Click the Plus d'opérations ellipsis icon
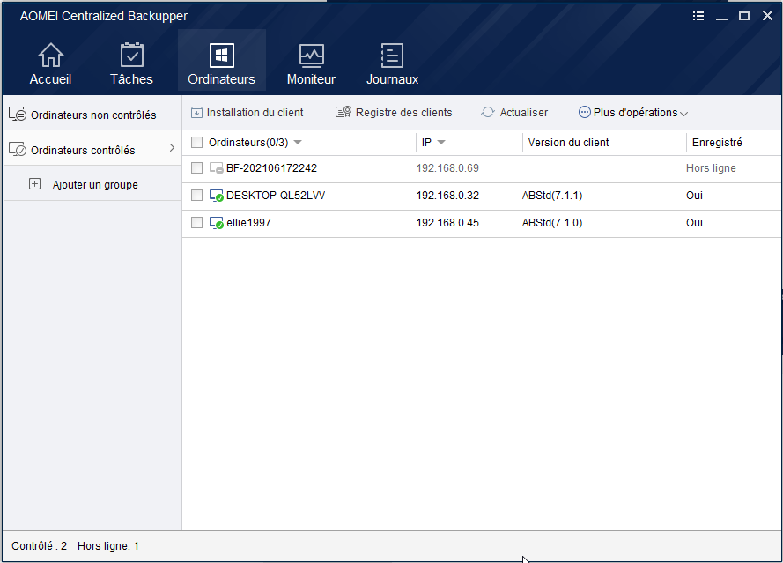This screenshot has height=563, width=783. (x=584, y=113)
